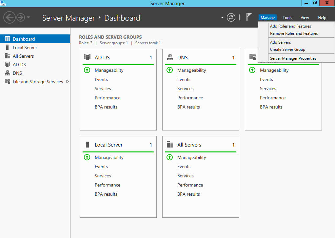Click the Server Manager title bar icon

pos(3,3)
